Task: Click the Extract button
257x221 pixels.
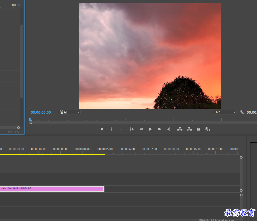Action: 189,129
